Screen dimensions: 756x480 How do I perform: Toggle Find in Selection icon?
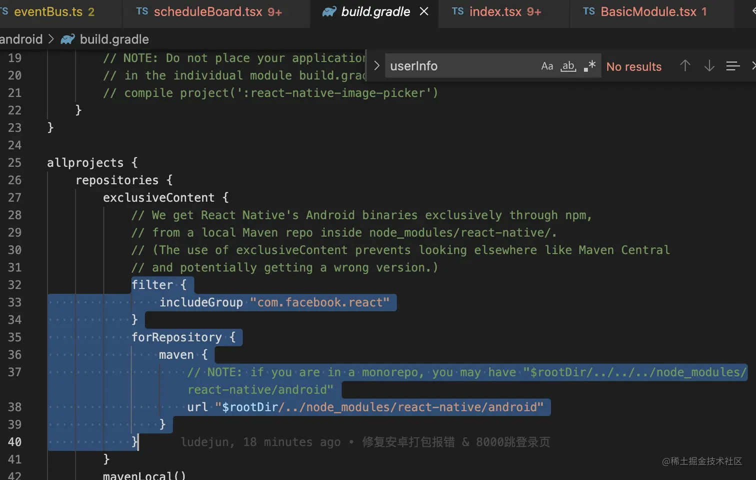[x=732, y=66]
